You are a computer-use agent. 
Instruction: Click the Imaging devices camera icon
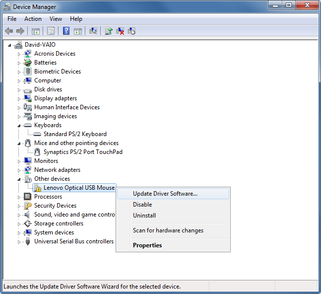click(28, 116)
